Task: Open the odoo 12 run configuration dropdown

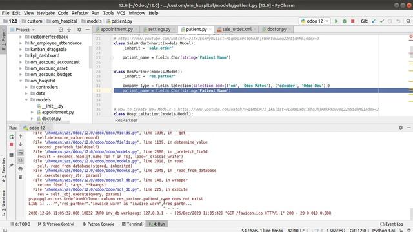Action: (x=315, y=21)
